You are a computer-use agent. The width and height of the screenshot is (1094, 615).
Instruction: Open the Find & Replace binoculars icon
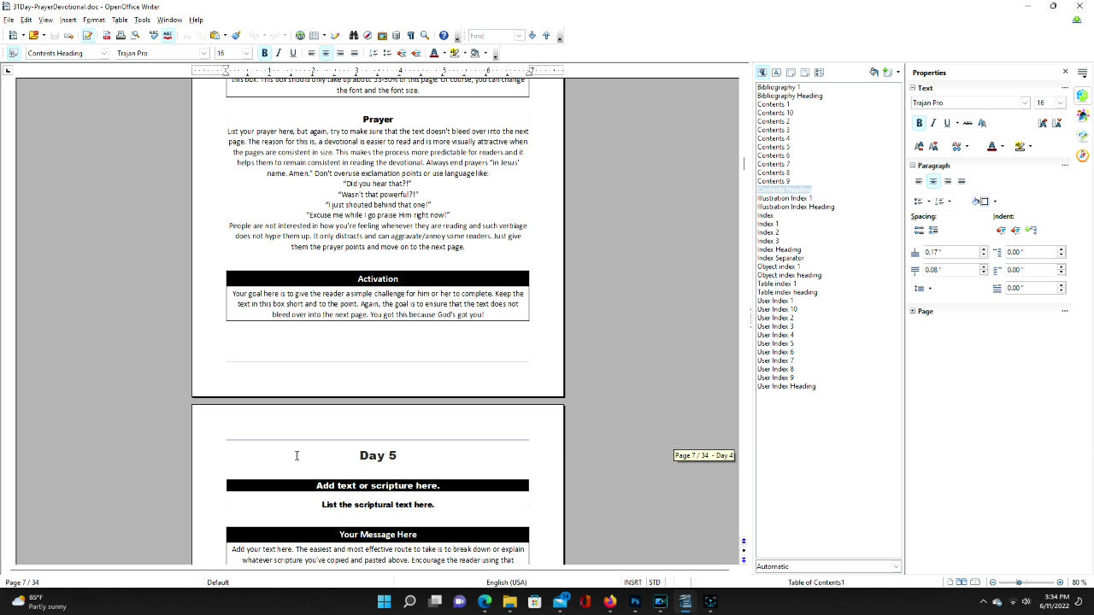pos(354,36)
